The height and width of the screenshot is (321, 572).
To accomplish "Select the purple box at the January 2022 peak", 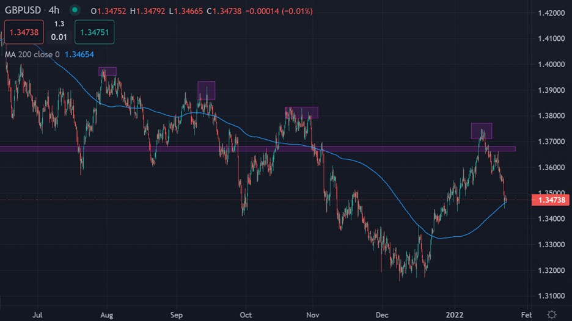I will (482, 131).
